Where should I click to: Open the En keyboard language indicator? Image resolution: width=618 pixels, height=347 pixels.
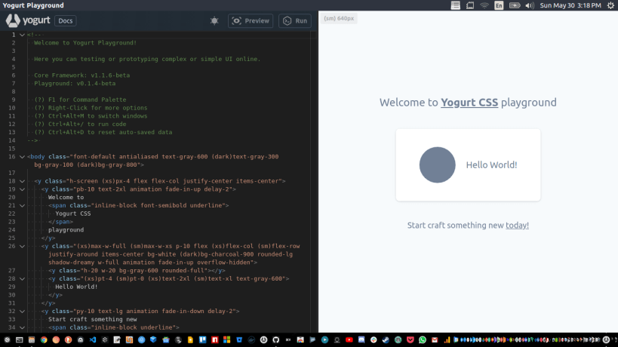[x=499, y=5]
